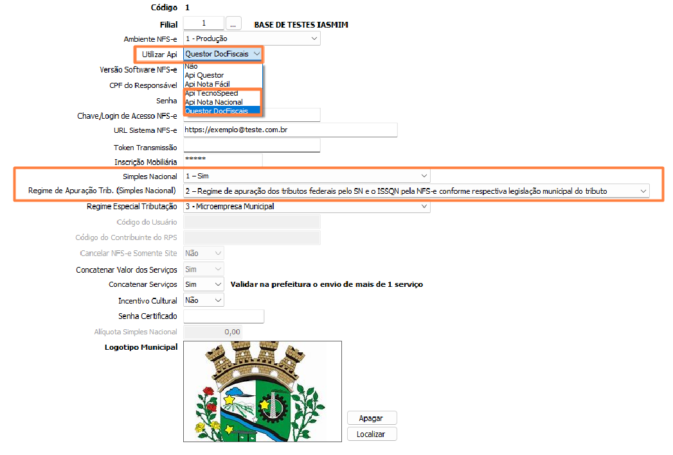The image size is (673, 455).
Task: Choose 'Api Nota Nacional' list option
Action: [x=213, y=102]
